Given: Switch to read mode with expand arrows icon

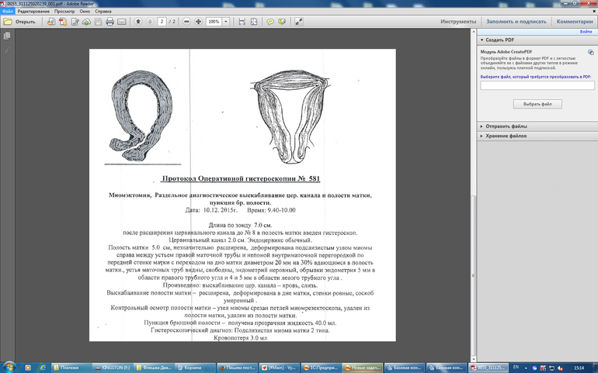Looking at the screenshot, I should [x=300, y=22].
